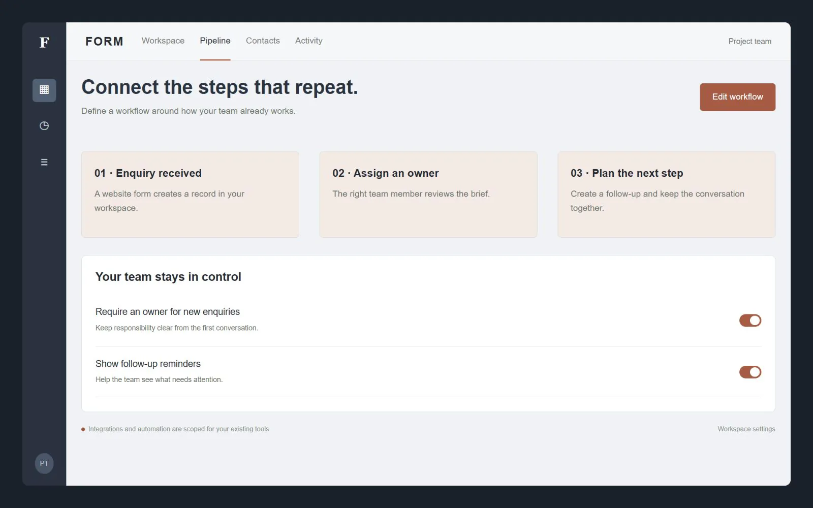Open the grid view sidebar icon
Image resolution: width=813 pixels, height=508 pixels.
[44, 90]
